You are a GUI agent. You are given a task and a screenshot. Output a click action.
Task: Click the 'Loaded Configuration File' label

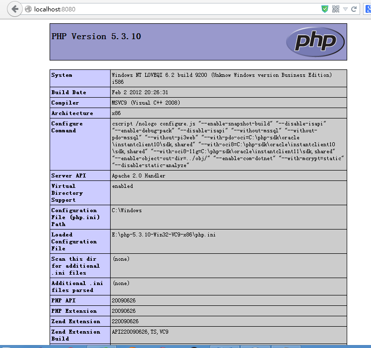[x=74, y=241]
